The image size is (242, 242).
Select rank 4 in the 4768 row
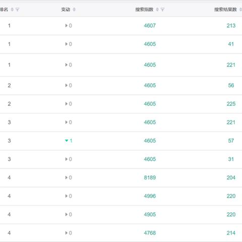click(9, 233)
